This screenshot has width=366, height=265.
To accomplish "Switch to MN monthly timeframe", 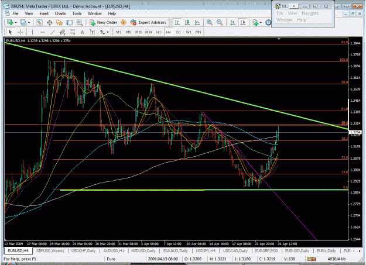I will (x=198, y=32).
